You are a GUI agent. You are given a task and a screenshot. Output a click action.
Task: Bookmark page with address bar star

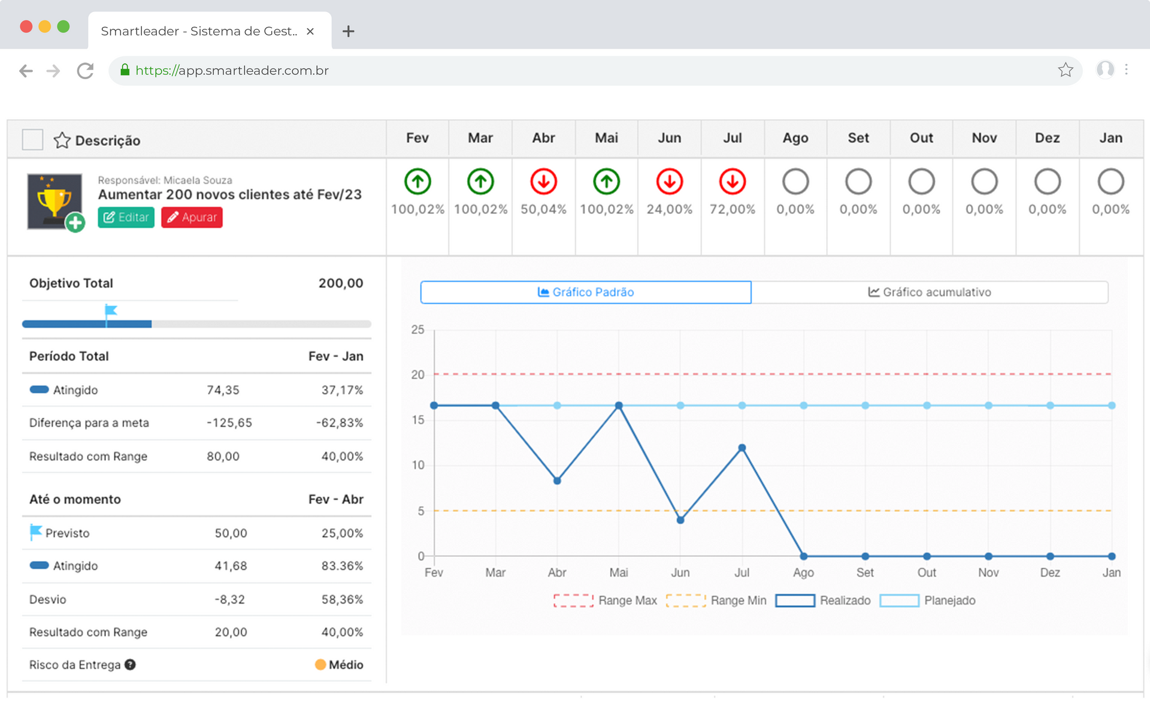[1065, 70]
